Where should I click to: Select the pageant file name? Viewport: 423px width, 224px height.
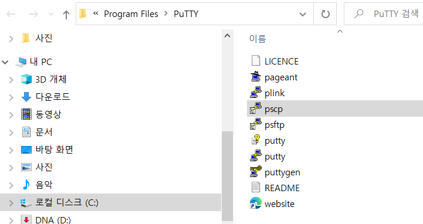281,77
